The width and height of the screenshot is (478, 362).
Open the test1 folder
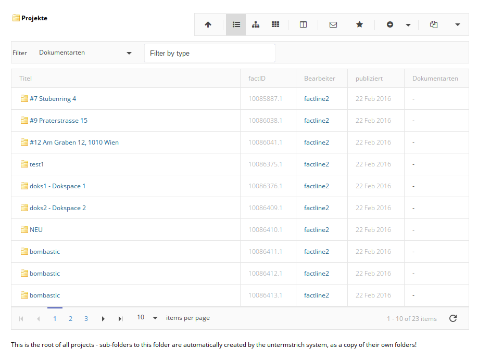click(36, 164)
